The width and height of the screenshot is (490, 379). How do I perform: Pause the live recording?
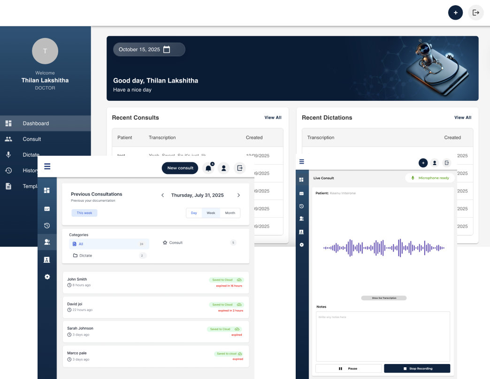[x=348, y=368]
